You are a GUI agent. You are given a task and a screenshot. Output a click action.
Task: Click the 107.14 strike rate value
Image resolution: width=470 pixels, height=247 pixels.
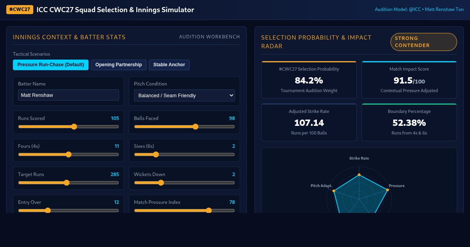(309, 123)
